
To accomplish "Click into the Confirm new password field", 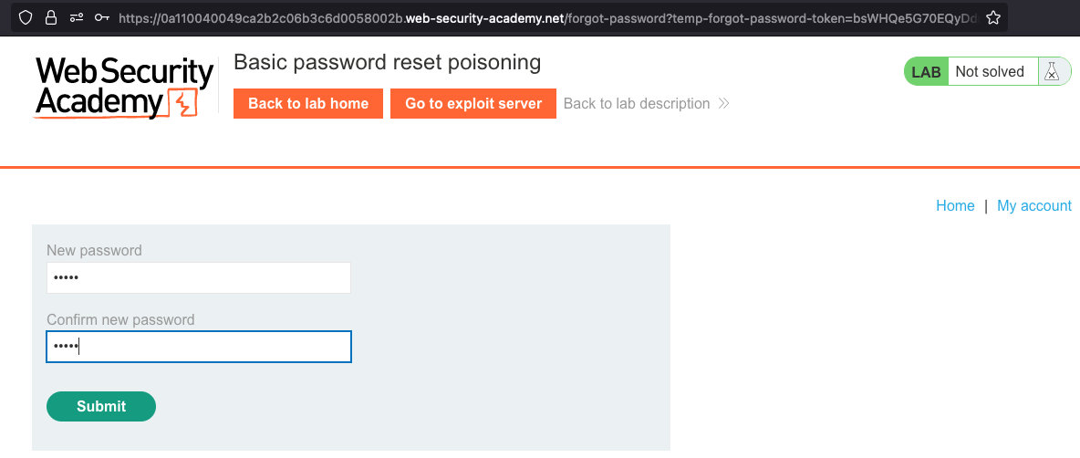I will 199,347.
